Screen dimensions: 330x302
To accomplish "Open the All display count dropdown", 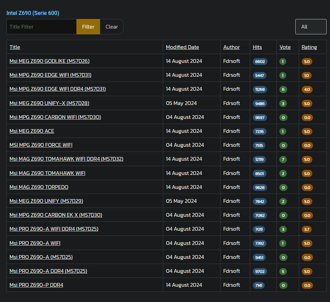I will coord(311,27).
